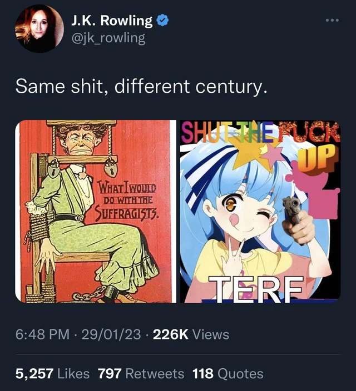Open the J.K. Rowling profile avatar

point(39,28)
